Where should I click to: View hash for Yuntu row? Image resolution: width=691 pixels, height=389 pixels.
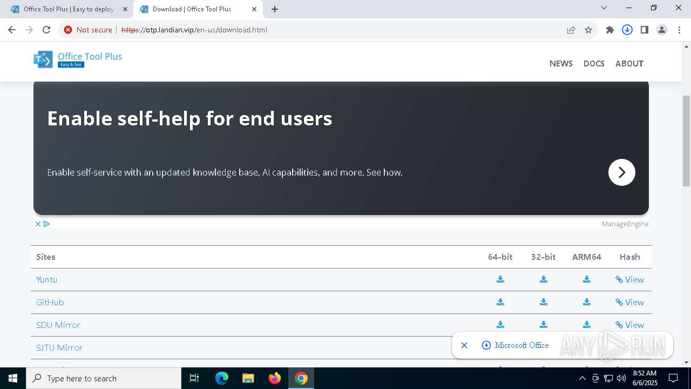pos(629,279)
